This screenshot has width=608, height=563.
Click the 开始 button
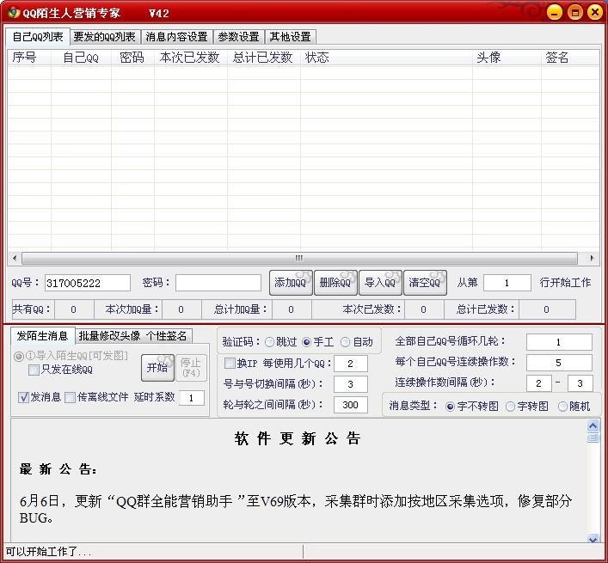(x=157, y=368)
